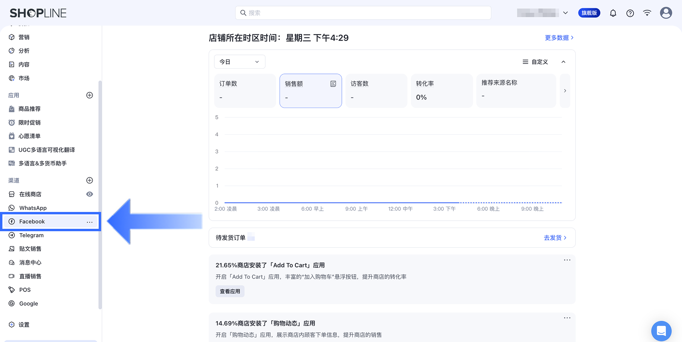Image resolution: width=682 pixels, height=342 pixels.
Task: Click the 更多数据 link
Action: [x=559, y=38]
